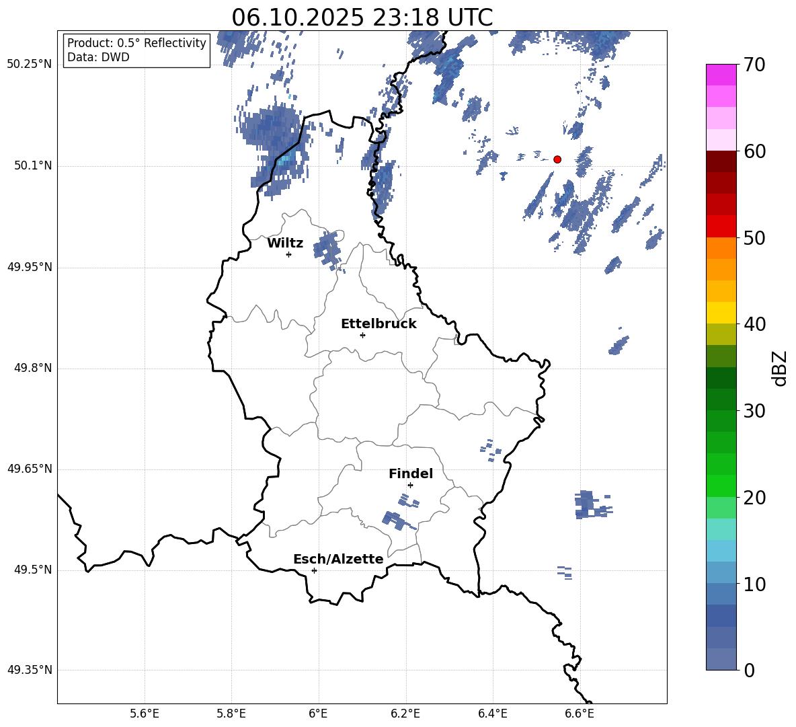Click the 50.25°N latitude label
Viewport: 796px width, 727px height.
tap(30, 65)
